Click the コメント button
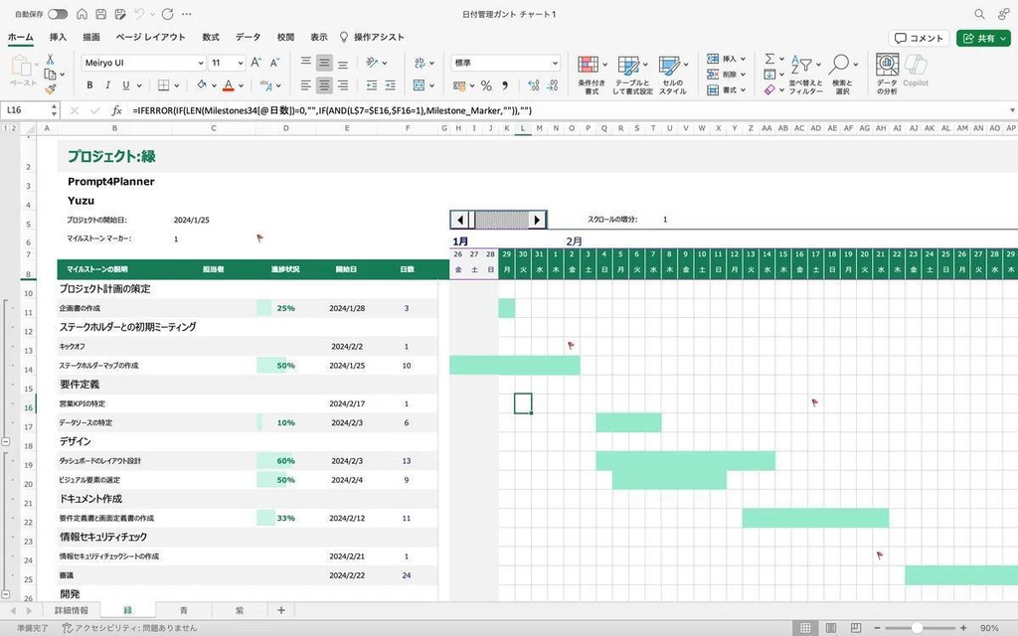1018x636 pixels. coord(919,39)
